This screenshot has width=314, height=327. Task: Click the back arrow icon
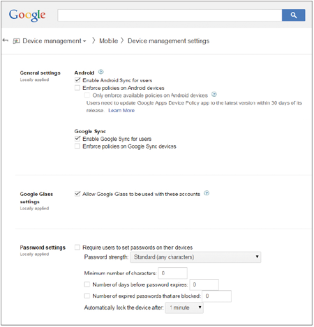pyautogui.click(x=6, y=40)
